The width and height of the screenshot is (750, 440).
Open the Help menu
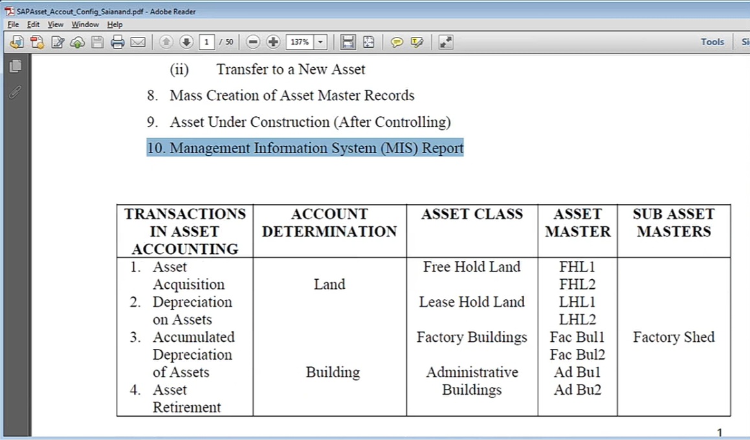(115, 25)
